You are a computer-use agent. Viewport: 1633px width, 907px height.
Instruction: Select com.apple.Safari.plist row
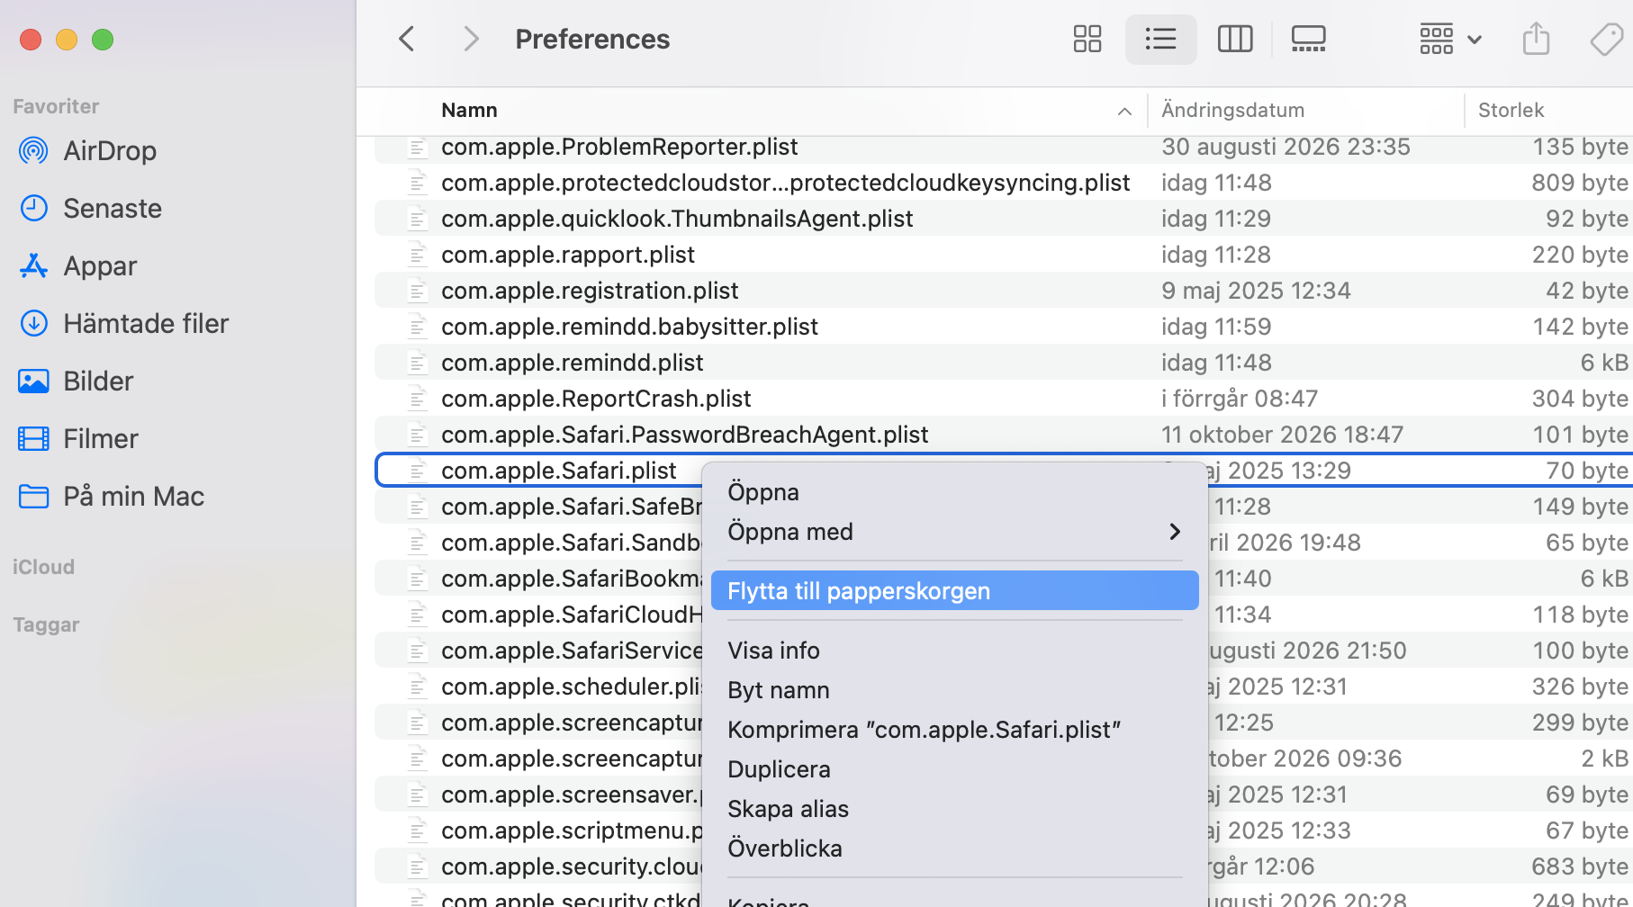pyautogui.click(x=1003, y=471)
